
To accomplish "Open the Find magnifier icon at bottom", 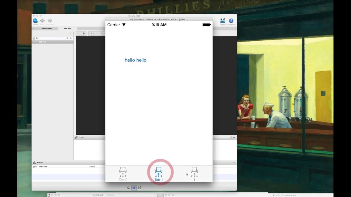I will pos(128,188).
